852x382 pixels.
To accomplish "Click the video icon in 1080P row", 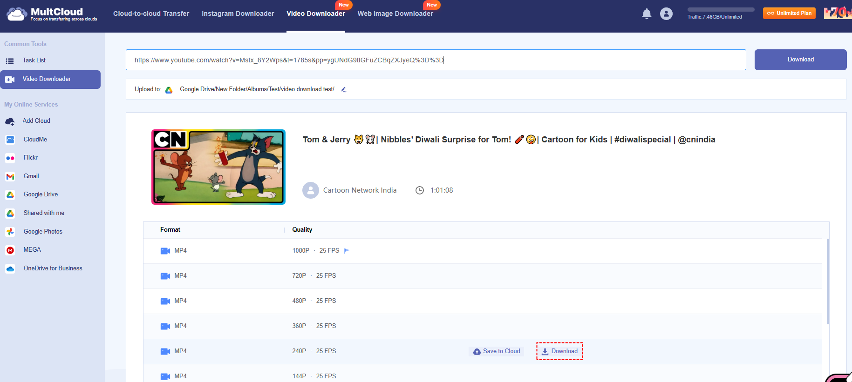I will coord(165,251).
